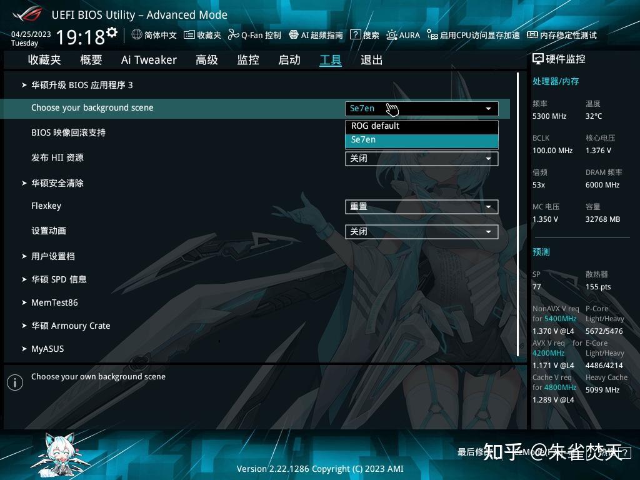Open the 收藏夹 favorites shortcut in top toolbar
This screenshot has width=640, height=480.
pos(202,35)
